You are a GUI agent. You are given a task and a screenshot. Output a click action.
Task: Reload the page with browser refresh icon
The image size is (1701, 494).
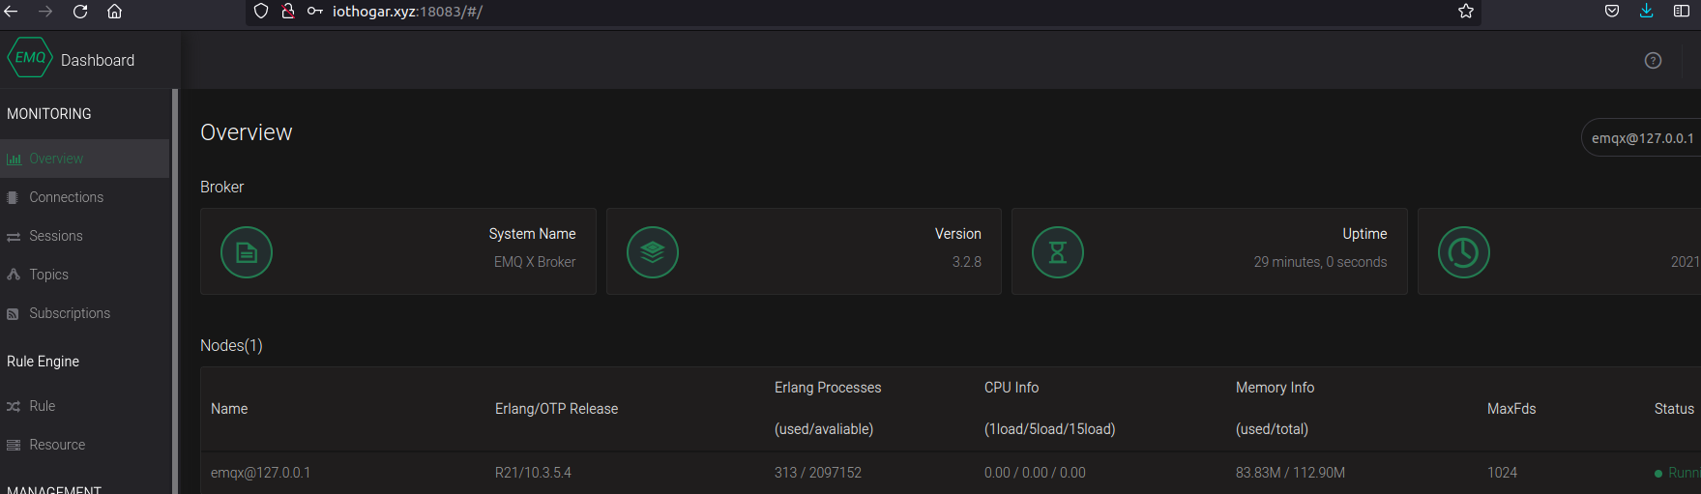(x=80, y=12)
